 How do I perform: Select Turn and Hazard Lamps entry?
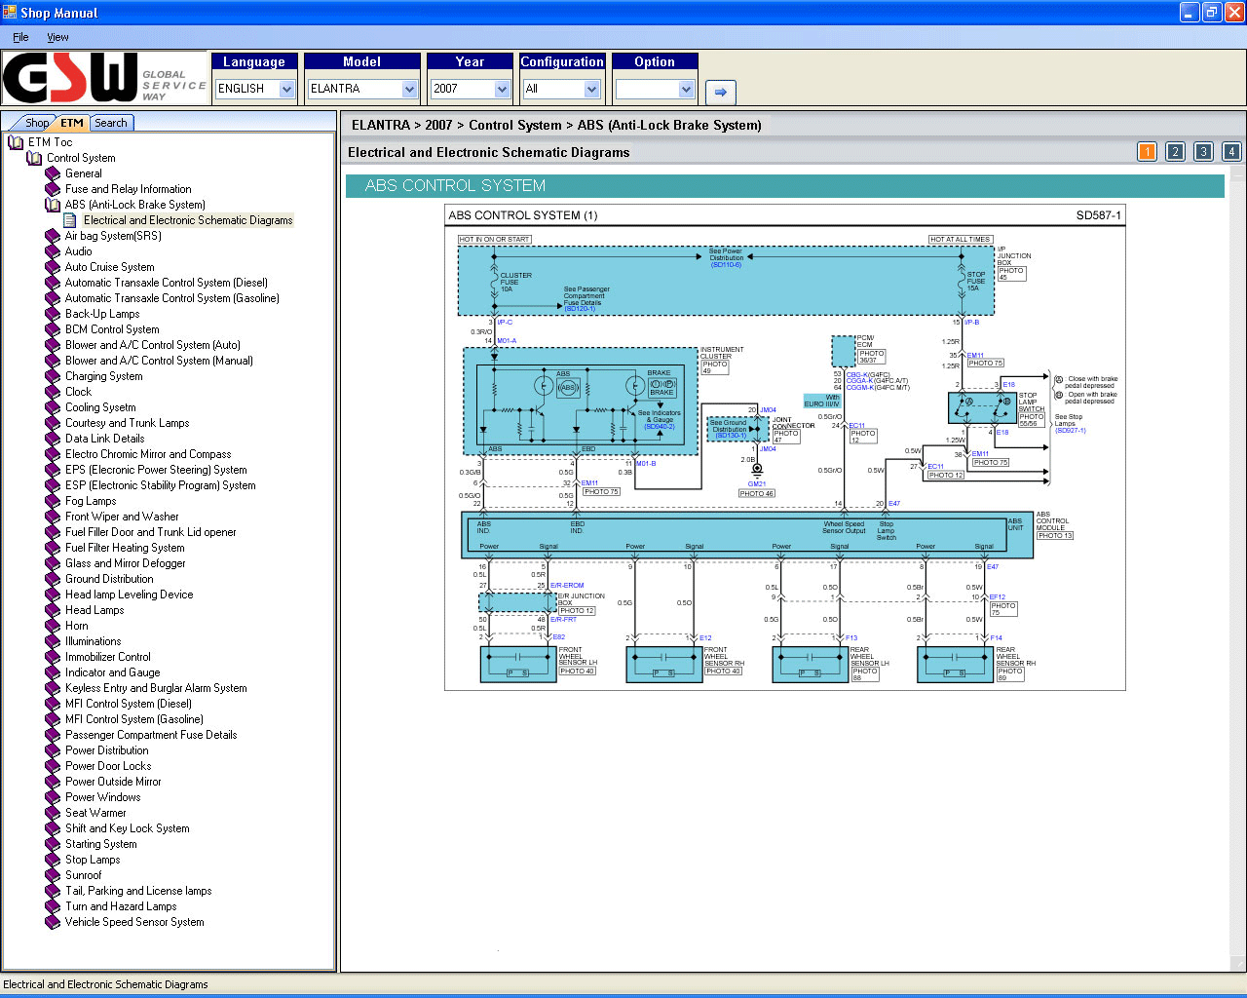coord(121,906)
